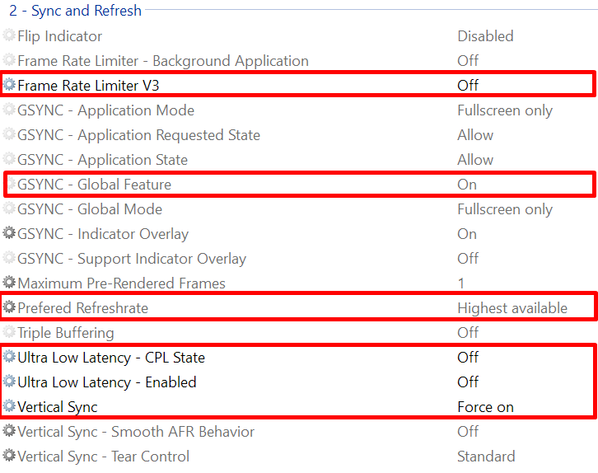
Task: Open Force on value for Vertical Sync
Action: point(485,407)
